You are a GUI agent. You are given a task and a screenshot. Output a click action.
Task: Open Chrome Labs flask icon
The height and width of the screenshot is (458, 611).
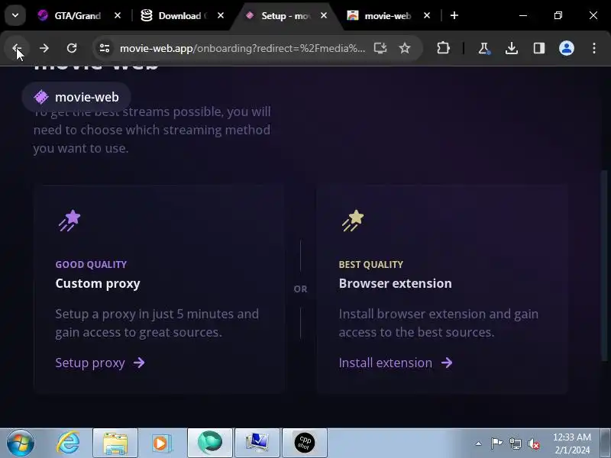pos(483,48)
